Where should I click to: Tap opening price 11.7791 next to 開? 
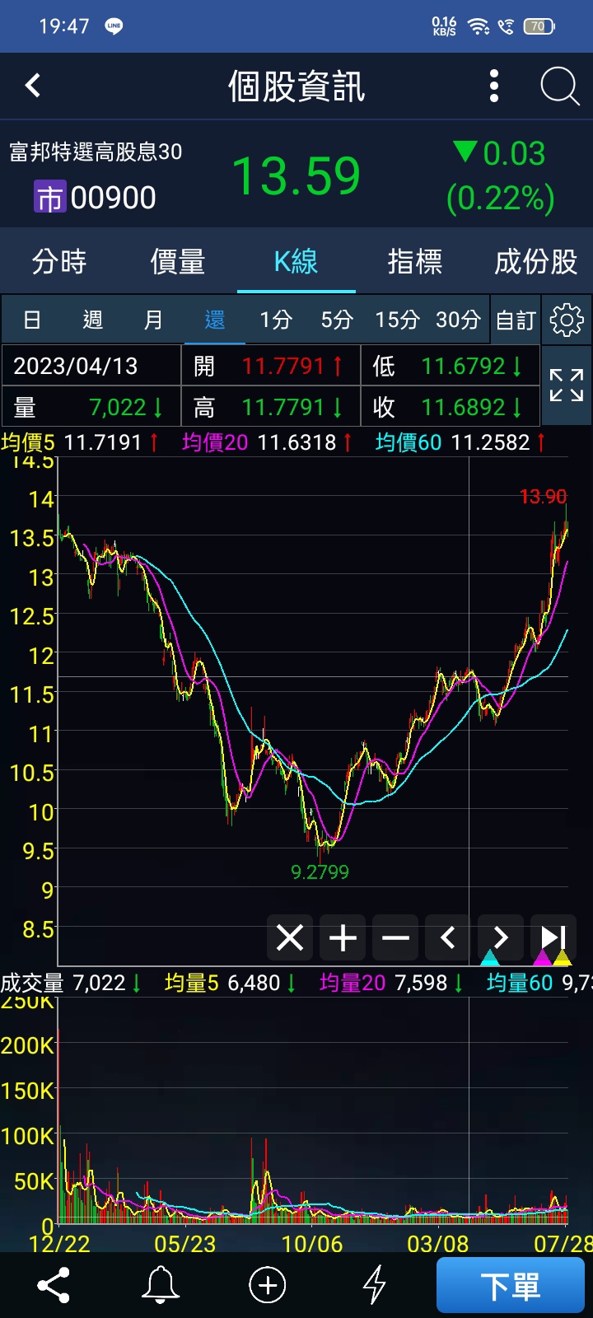tap(283, 366)
